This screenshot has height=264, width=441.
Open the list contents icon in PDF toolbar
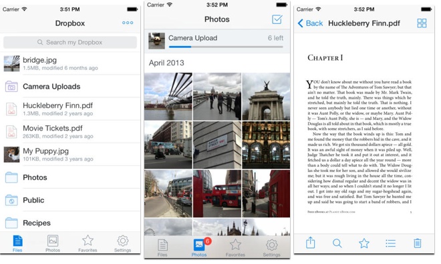point(391,243)
